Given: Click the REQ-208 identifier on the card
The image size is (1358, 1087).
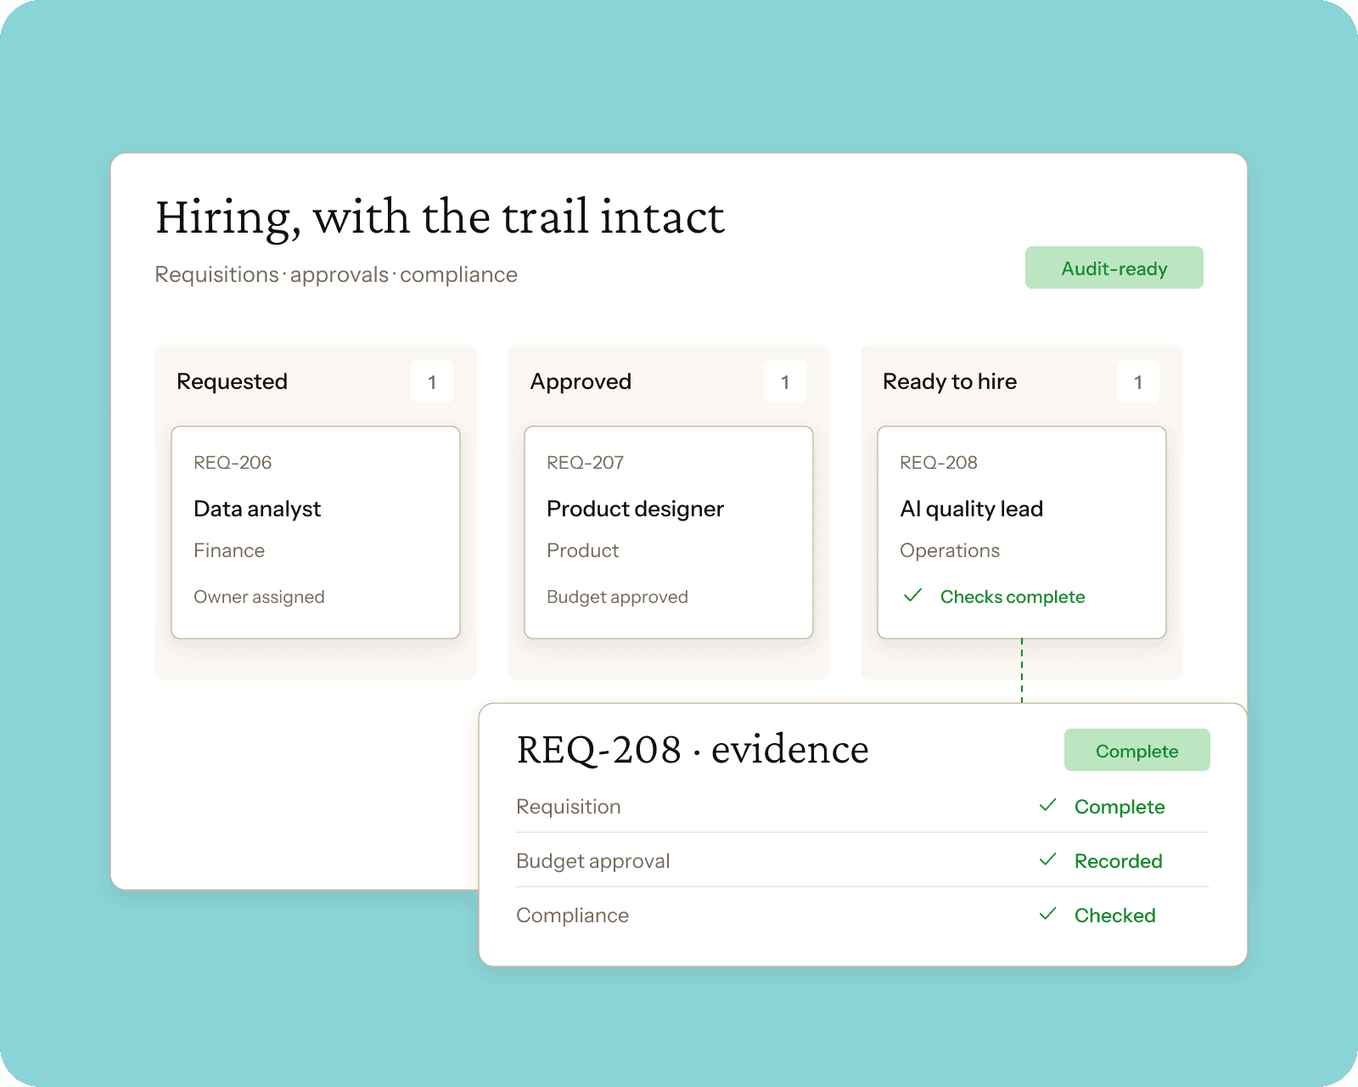Looking at the screenshot, I should tap(939, 462).
